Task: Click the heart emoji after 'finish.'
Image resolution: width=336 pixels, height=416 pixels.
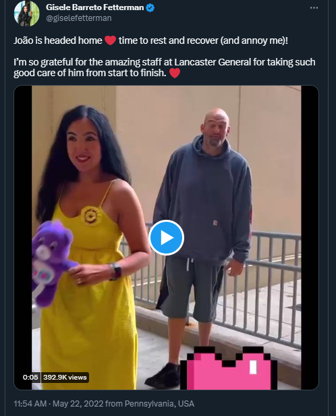Action: [x=175, y=73]
